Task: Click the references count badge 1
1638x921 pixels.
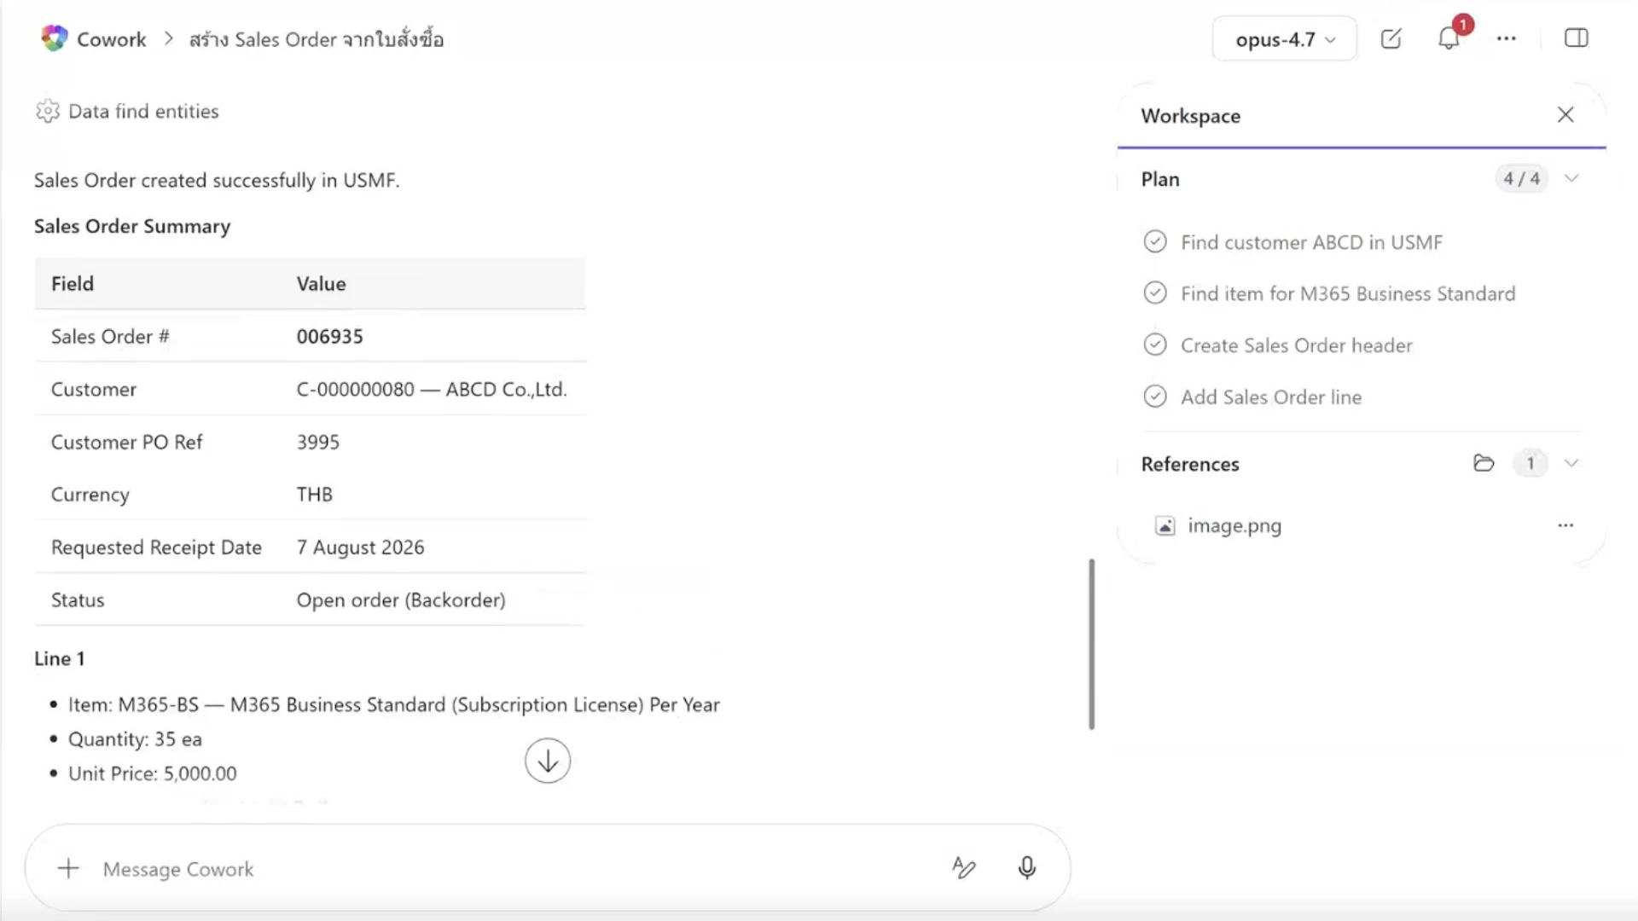Action: click(1531, 463)
